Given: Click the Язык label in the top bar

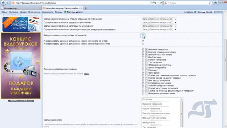Looking at the screenshot, I should click(199, 12).
